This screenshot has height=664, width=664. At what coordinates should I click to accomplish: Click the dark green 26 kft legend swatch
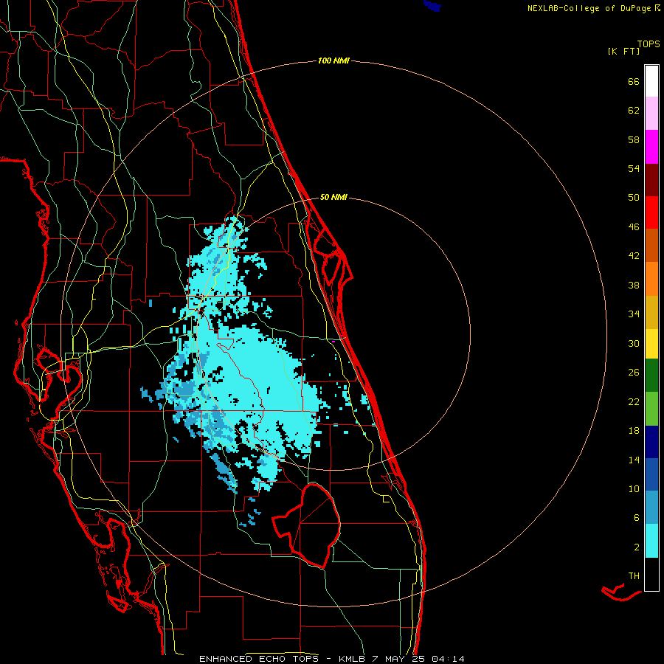tap(651, 376)
